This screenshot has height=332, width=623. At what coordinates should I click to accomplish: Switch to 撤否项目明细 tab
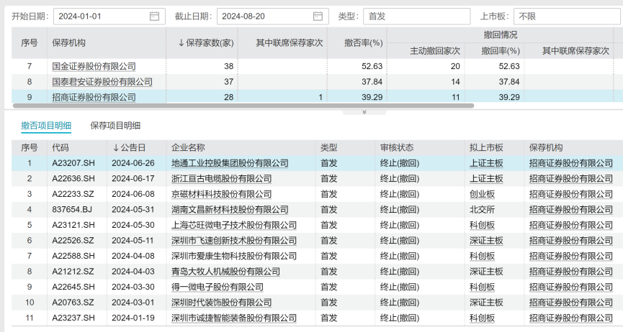point(46,126)
